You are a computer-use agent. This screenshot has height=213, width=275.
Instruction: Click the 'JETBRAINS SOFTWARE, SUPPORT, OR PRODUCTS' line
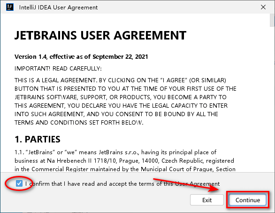click(x=121, y=97)
